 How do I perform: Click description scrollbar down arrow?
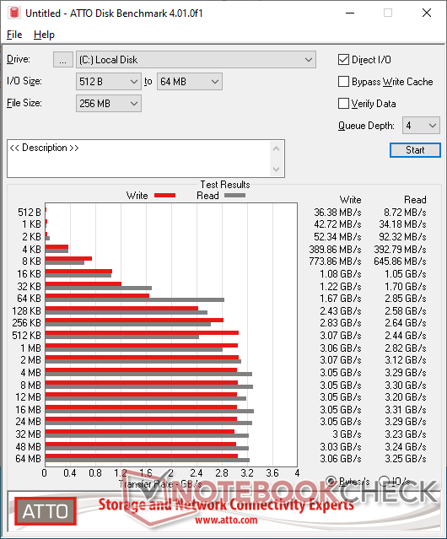(x=277, y=169)
